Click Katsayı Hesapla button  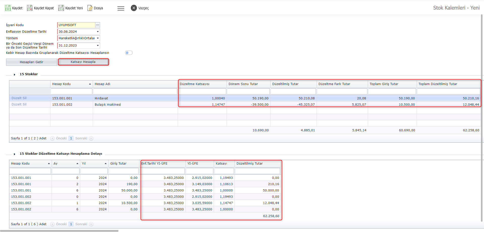83,62
